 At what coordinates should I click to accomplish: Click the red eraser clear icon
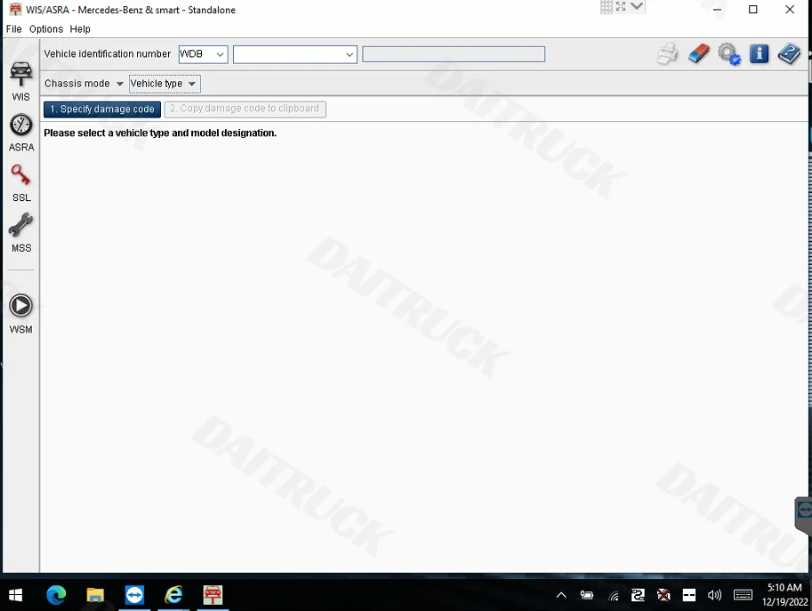pos(698,54)
